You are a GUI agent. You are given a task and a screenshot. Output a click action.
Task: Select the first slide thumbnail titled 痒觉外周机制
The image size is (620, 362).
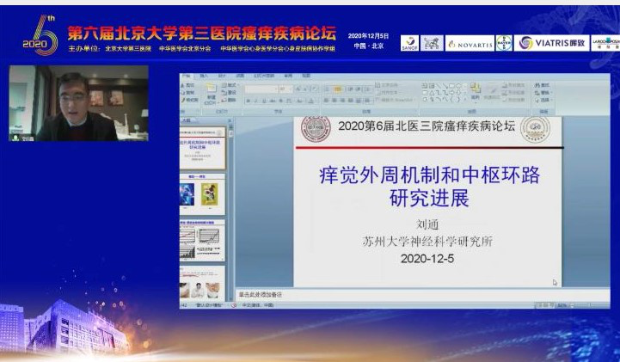coord(202,148)
